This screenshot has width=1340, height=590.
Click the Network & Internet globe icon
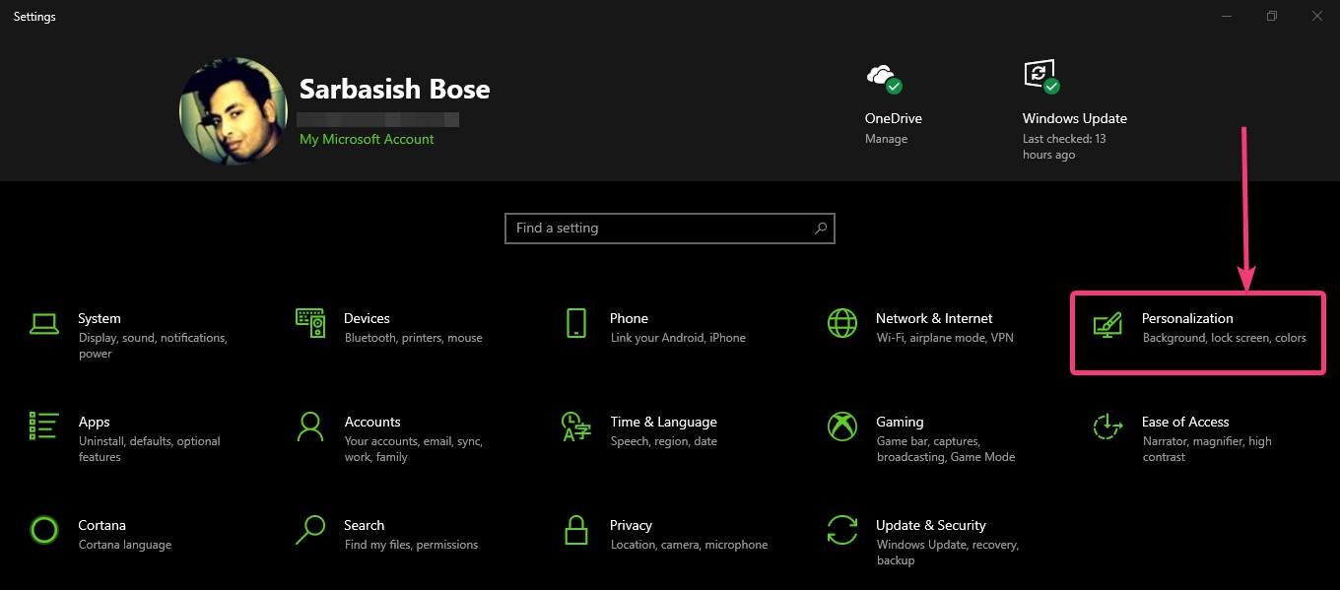(x=842, y=323)
